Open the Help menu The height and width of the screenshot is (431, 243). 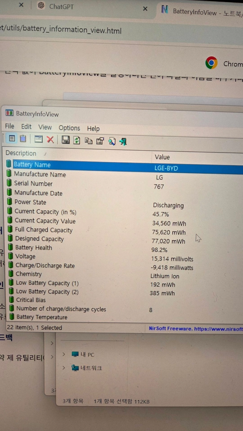[x=93, y=128]
